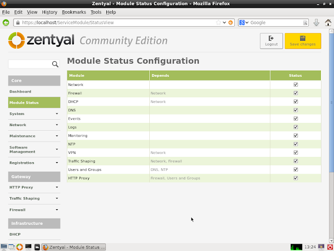Open the File menu
The image size is (334, 251).
[6, 12]
